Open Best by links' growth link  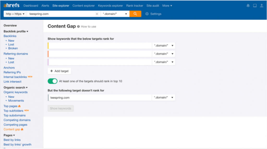(x=17, y=145)
